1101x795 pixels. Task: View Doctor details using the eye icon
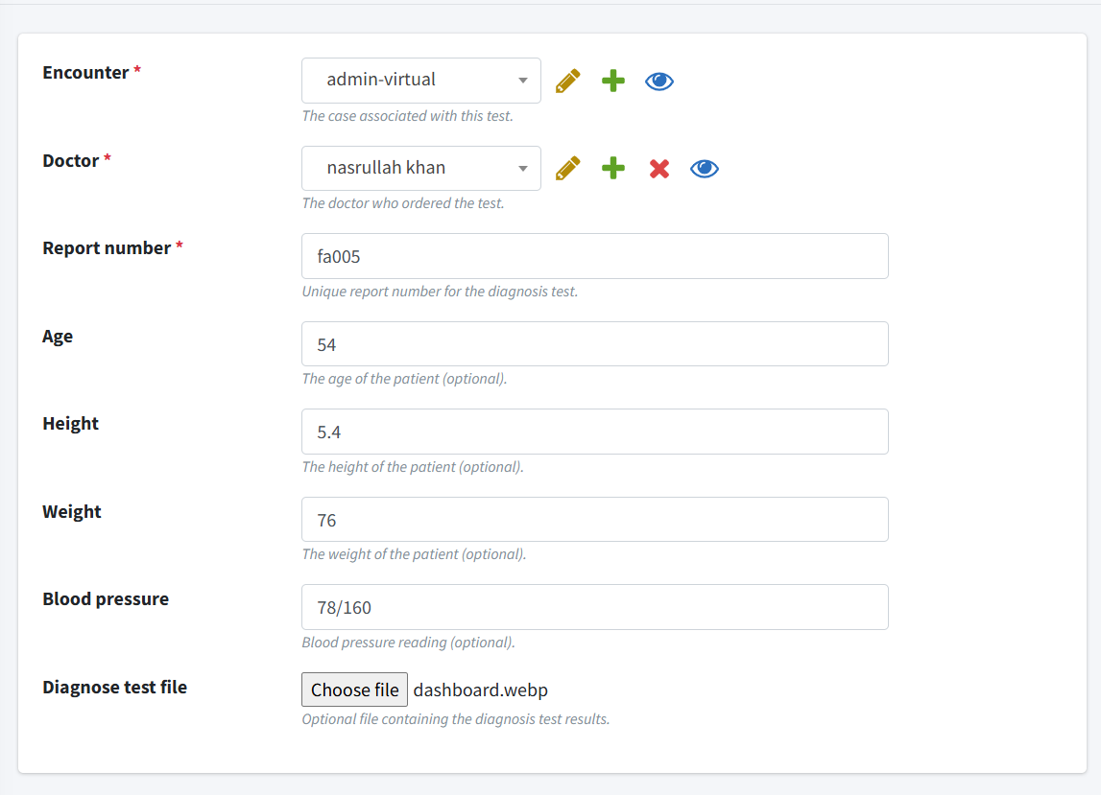(704, 168)
